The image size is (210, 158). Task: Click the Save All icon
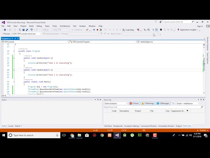click(x=27, y=30)
